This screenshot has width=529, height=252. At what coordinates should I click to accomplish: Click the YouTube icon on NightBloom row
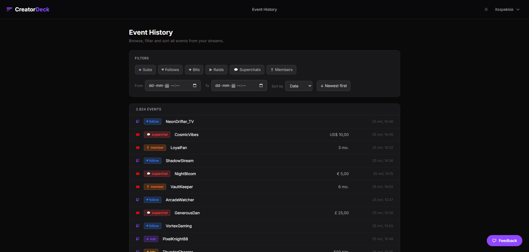138,174
